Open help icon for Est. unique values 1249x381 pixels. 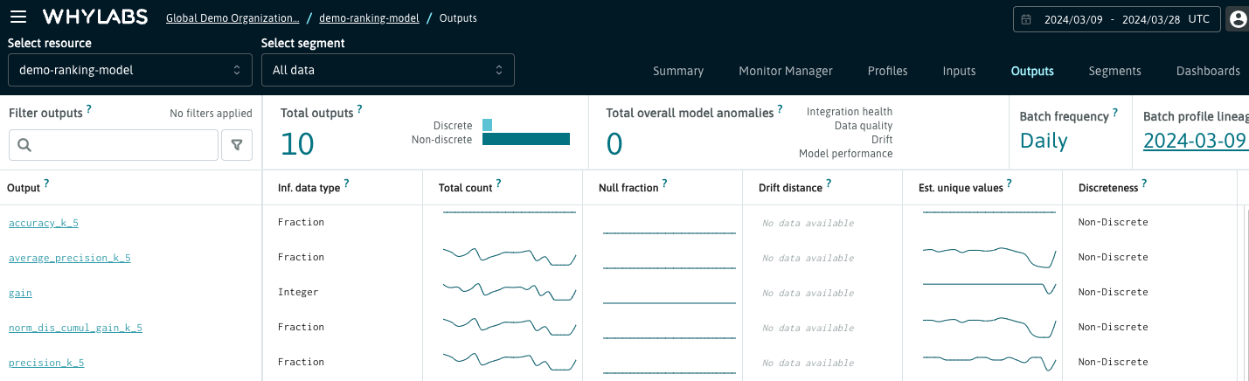coord(1008,184)
